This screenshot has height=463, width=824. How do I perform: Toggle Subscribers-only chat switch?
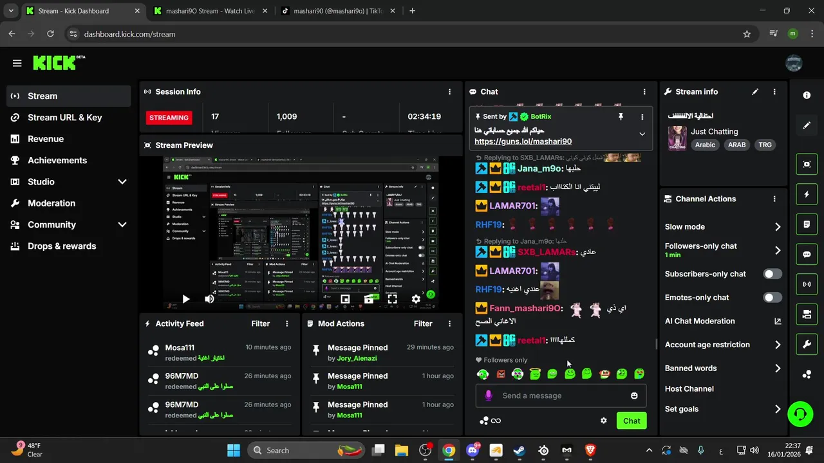(772, 274)
